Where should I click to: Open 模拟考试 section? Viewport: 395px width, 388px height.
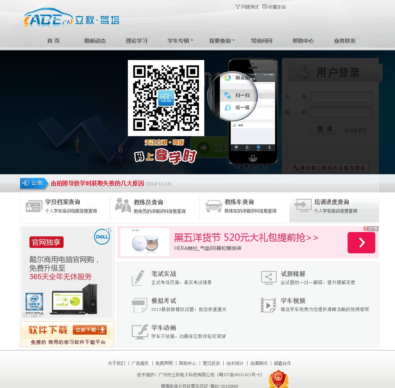click(164, 301)
